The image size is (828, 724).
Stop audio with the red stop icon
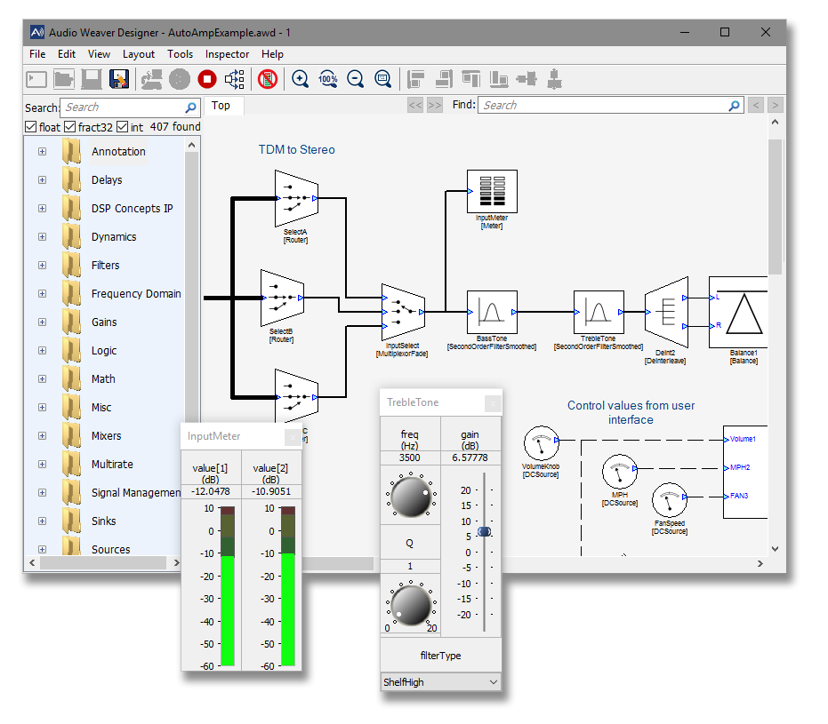(x=207, y=80)
